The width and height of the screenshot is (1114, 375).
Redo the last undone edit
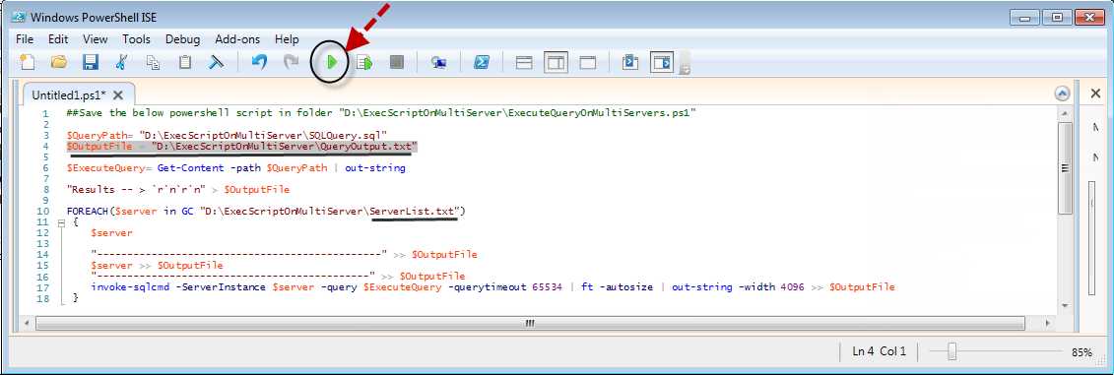click(292, 63)
